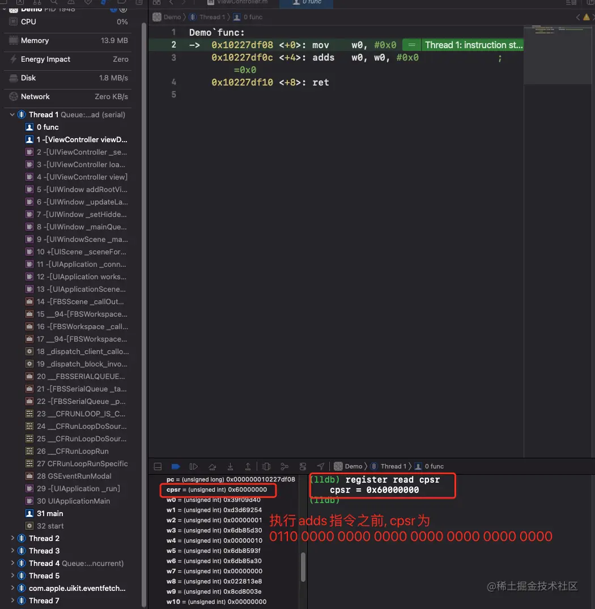The width and height of the screenshot is (595, 609).
Task: Expand com.apple.uikit.eventfetch thread
Action: (12, 588)
